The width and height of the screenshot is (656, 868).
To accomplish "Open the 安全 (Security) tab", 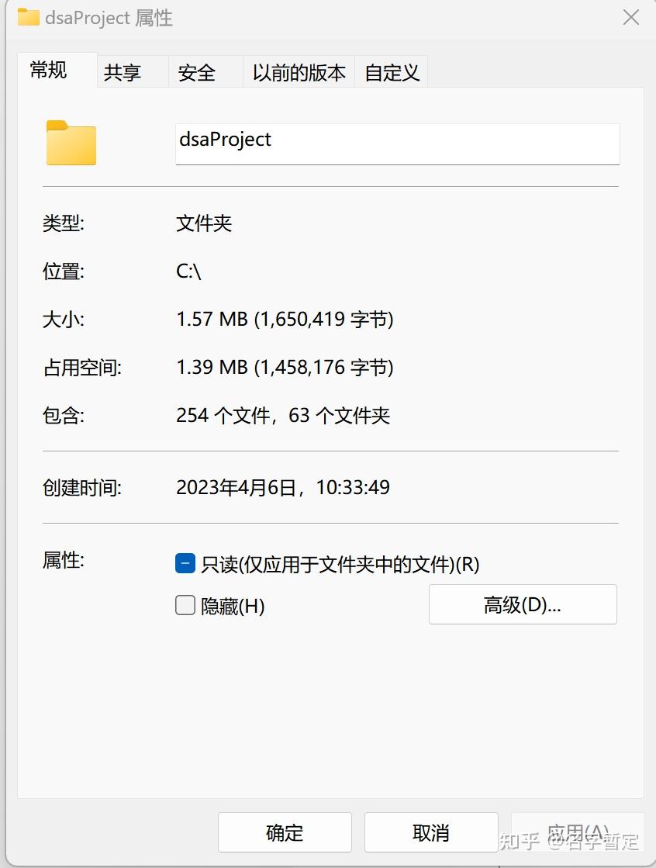I will pos(196,71).
